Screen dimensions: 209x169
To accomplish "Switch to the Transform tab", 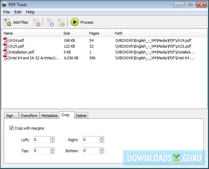I will tap(29, 116).
